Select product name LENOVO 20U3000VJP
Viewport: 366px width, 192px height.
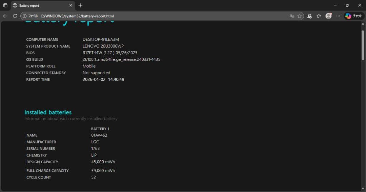point(103,46)
